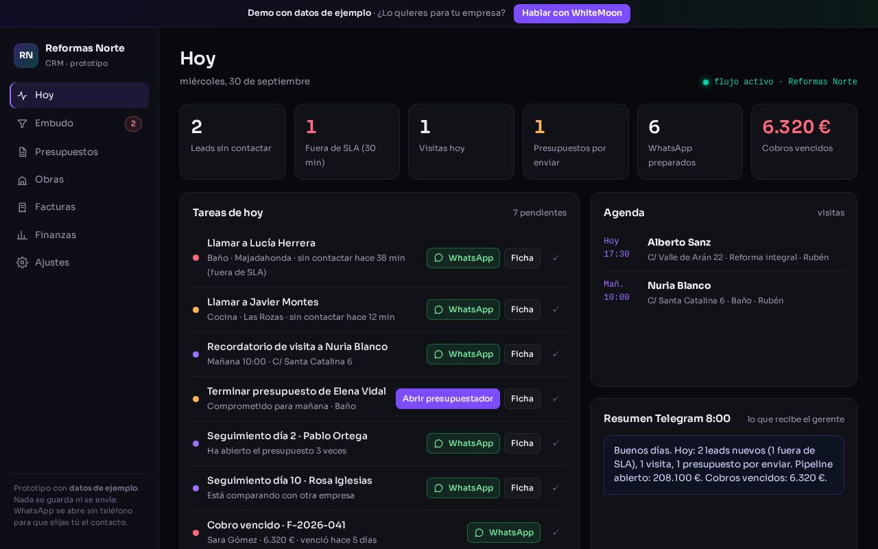This screenshot has height=549, width=878.
Task: Check off Recordatorio de visita a Nuria Blanco
Action: click(556, 354)
